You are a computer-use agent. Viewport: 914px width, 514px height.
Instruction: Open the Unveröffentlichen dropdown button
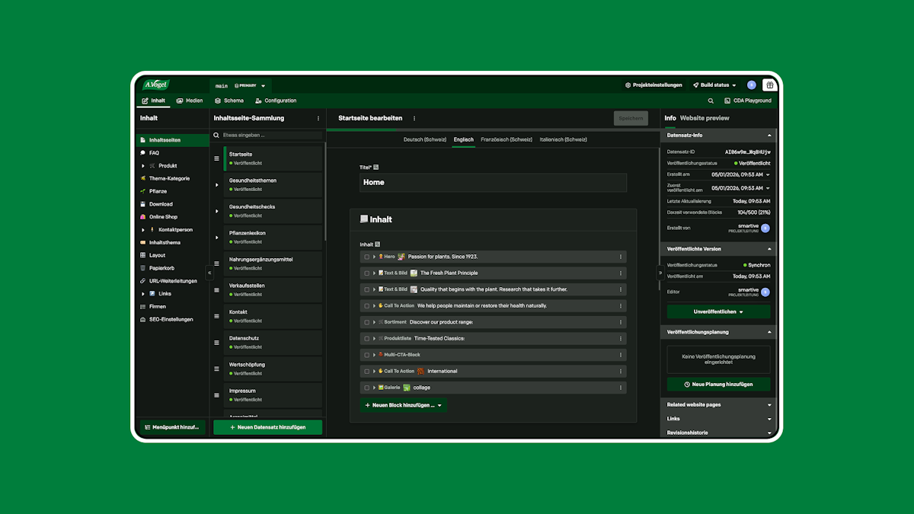pyautogui.click(x=718, y=311)
